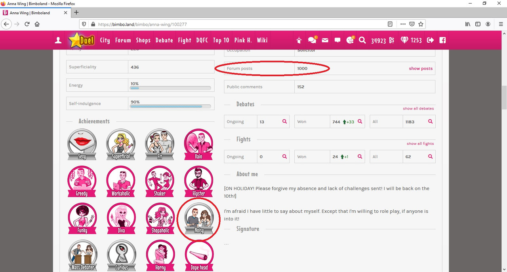Open the Top 10 menu

(221, 40)
